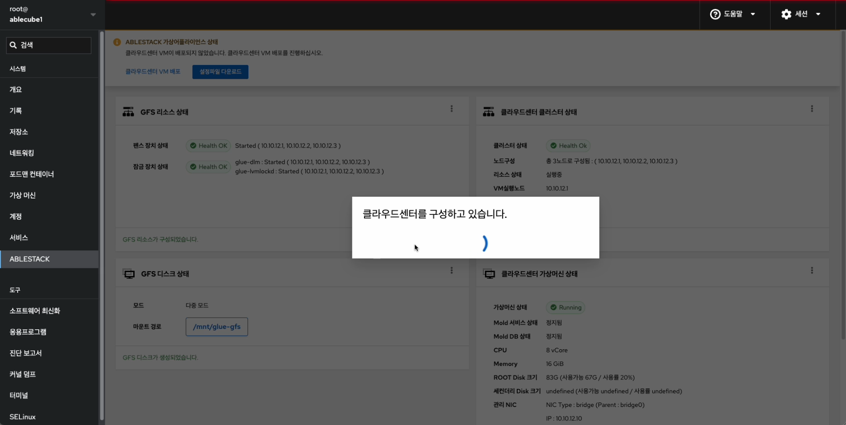
Task: Open kebab menu on GFS 리소스 상태 card
Action: [x=451, y=109]
